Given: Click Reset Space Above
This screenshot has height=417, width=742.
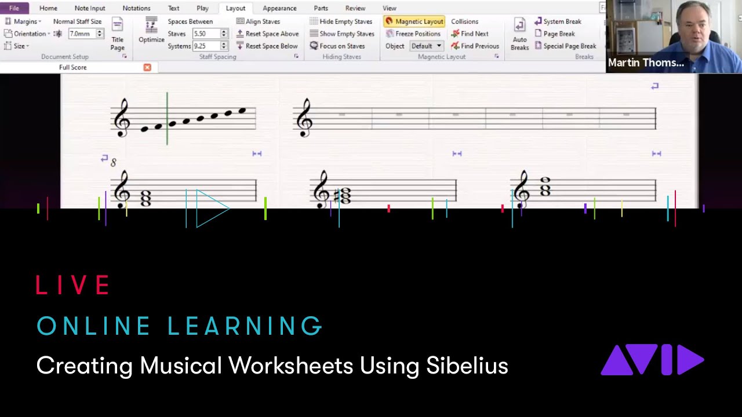Looking at the screenshot, I should [x=267, y=34].
